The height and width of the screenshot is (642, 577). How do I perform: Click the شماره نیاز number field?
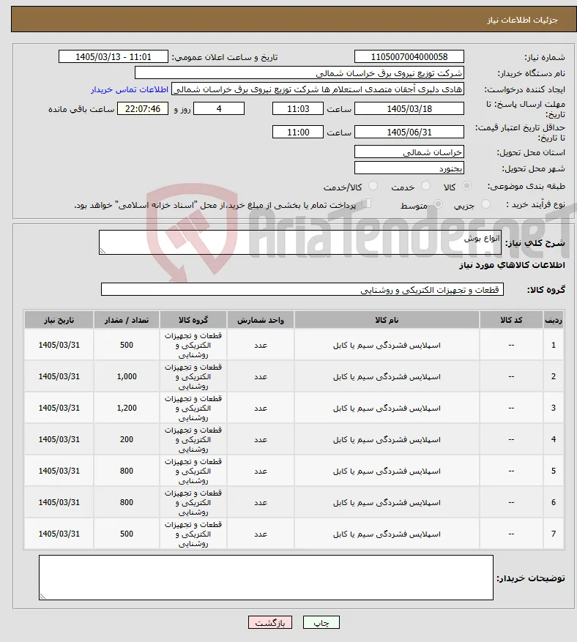[x=409, y=57]
